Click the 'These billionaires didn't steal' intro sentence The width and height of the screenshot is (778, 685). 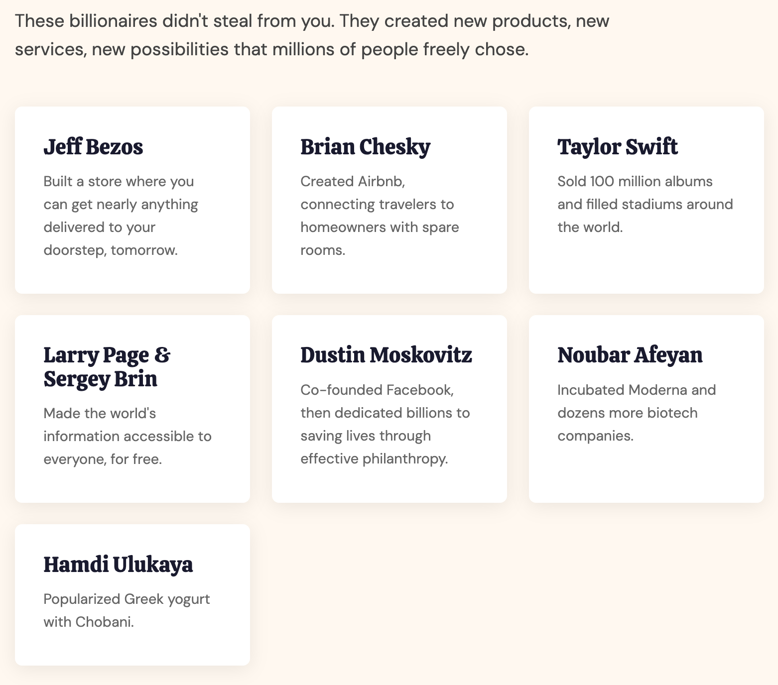(174, 21)
